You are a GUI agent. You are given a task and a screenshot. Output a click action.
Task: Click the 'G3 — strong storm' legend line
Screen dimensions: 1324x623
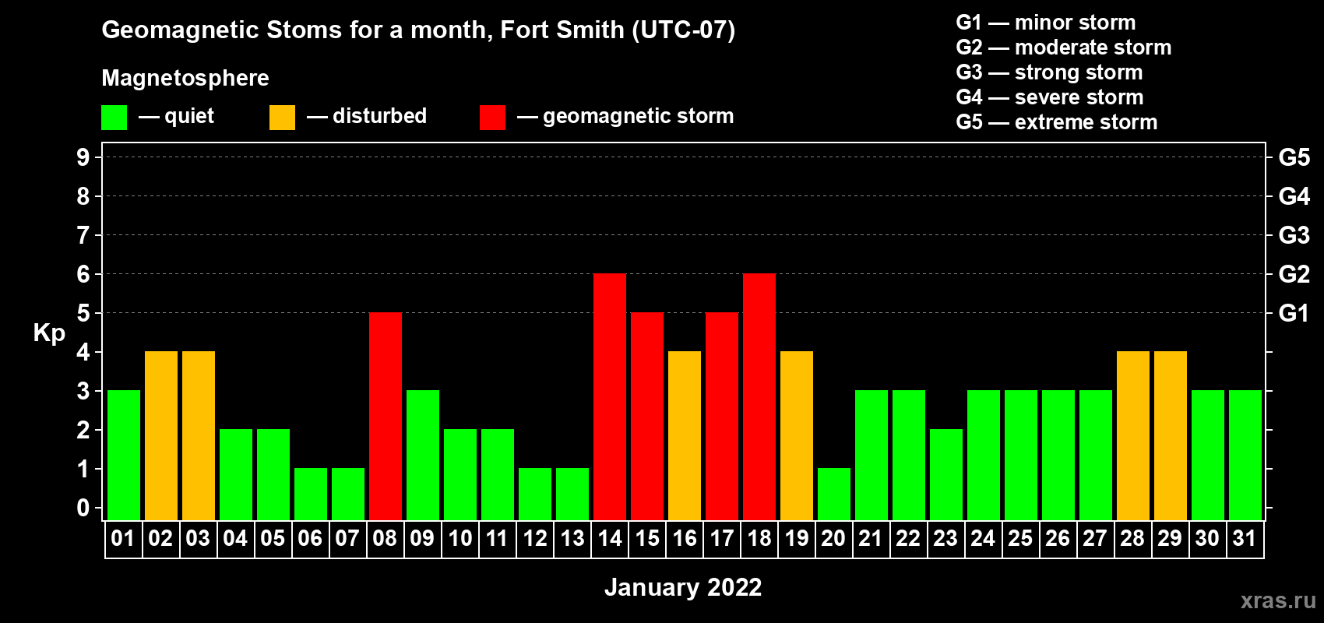[x=1050, y=72]
